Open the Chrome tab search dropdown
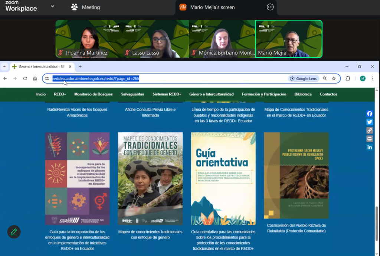Screen dimensions: 380x256 point(4,67)
